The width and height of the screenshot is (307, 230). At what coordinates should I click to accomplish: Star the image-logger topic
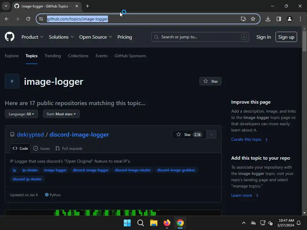[210, 81]
